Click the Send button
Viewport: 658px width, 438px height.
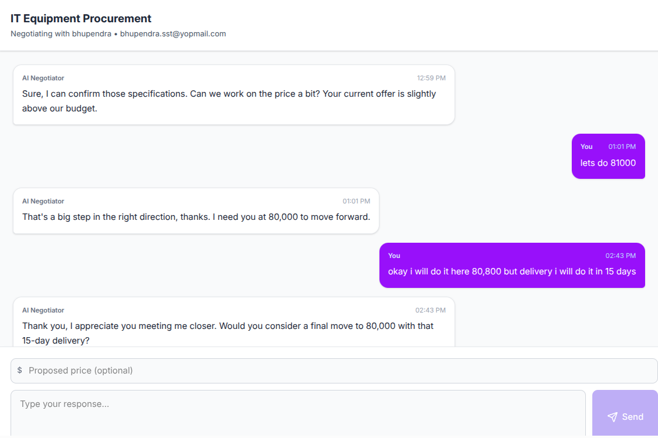pyautogui.click(x=625, y=413)
